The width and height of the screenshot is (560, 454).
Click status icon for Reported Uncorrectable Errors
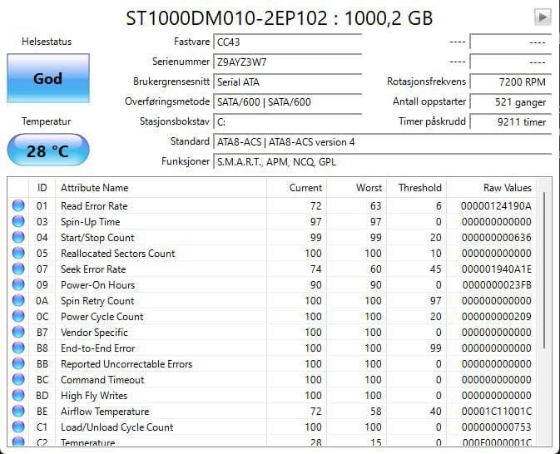tap(18, 363)
